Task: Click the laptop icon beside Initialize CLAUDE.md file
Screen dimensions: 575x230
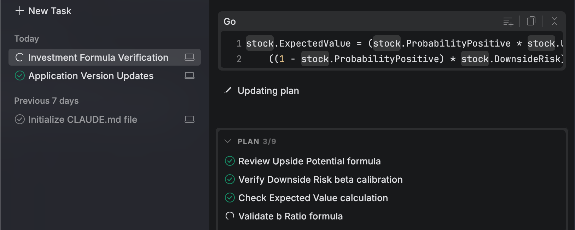Action: tap(190, 119)
